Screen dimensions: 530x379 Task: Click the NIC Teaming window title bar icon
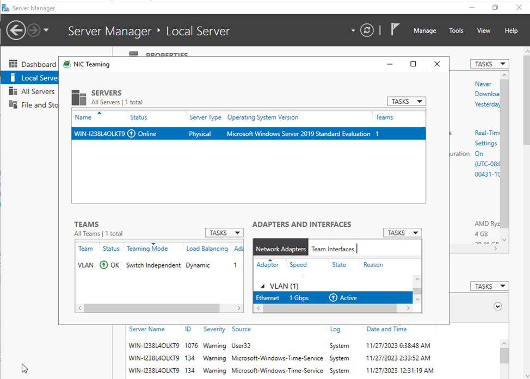[66, 64]
